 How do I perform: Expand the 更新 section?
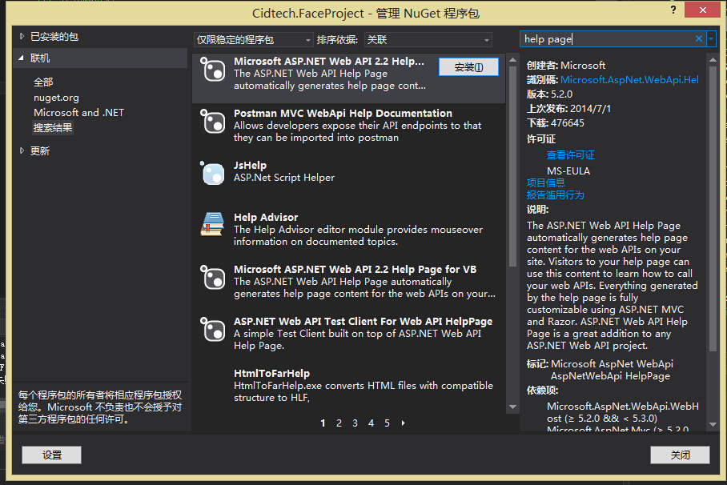(22, 150)
